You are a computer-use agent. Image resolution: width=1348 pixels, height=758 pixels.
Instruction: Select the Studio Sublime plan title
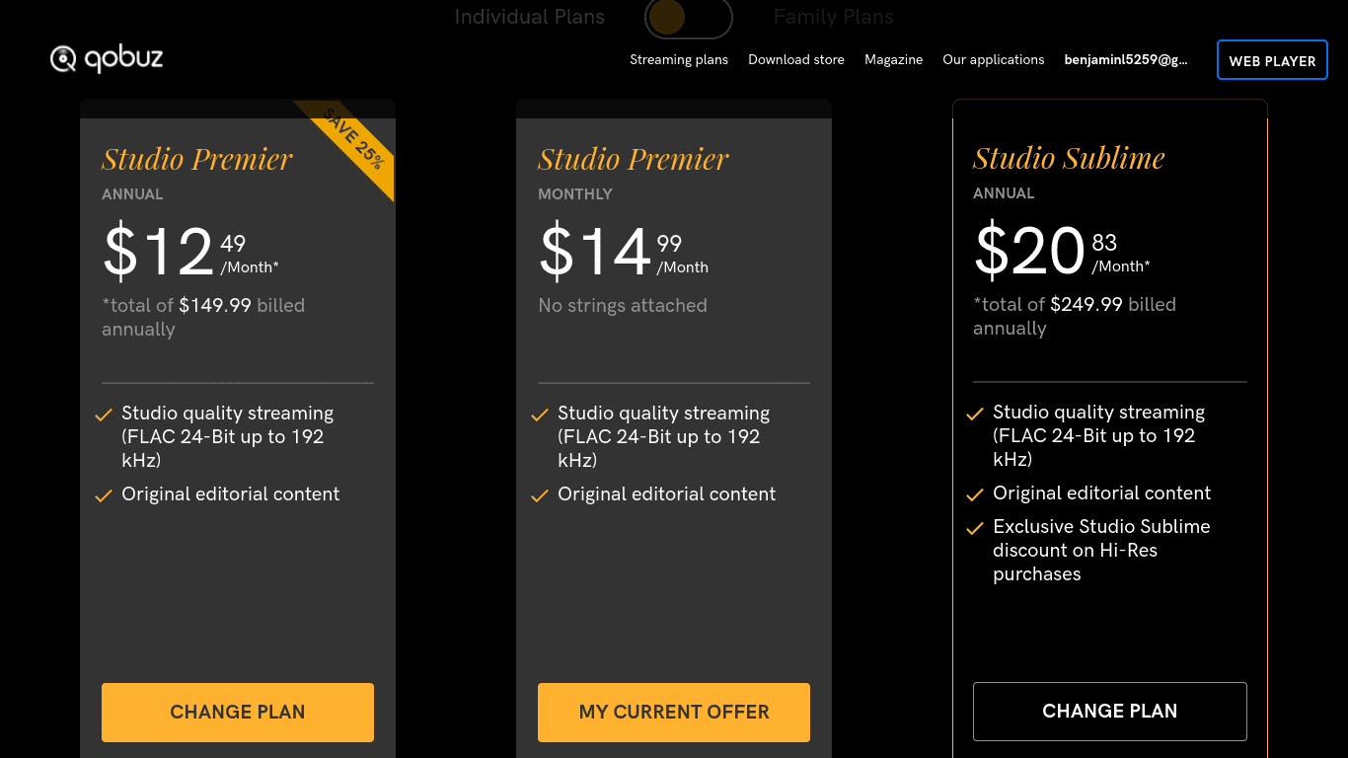(x=1069, y=158)
